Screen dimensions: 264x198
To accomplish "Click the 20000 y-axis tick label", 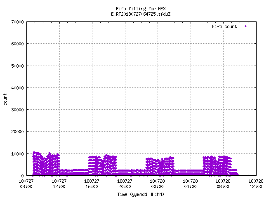I will tap(17, 132).
